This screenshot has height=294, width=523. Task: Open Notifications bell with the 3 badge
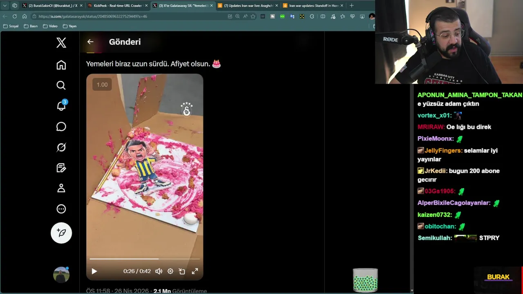coord(61,105)
